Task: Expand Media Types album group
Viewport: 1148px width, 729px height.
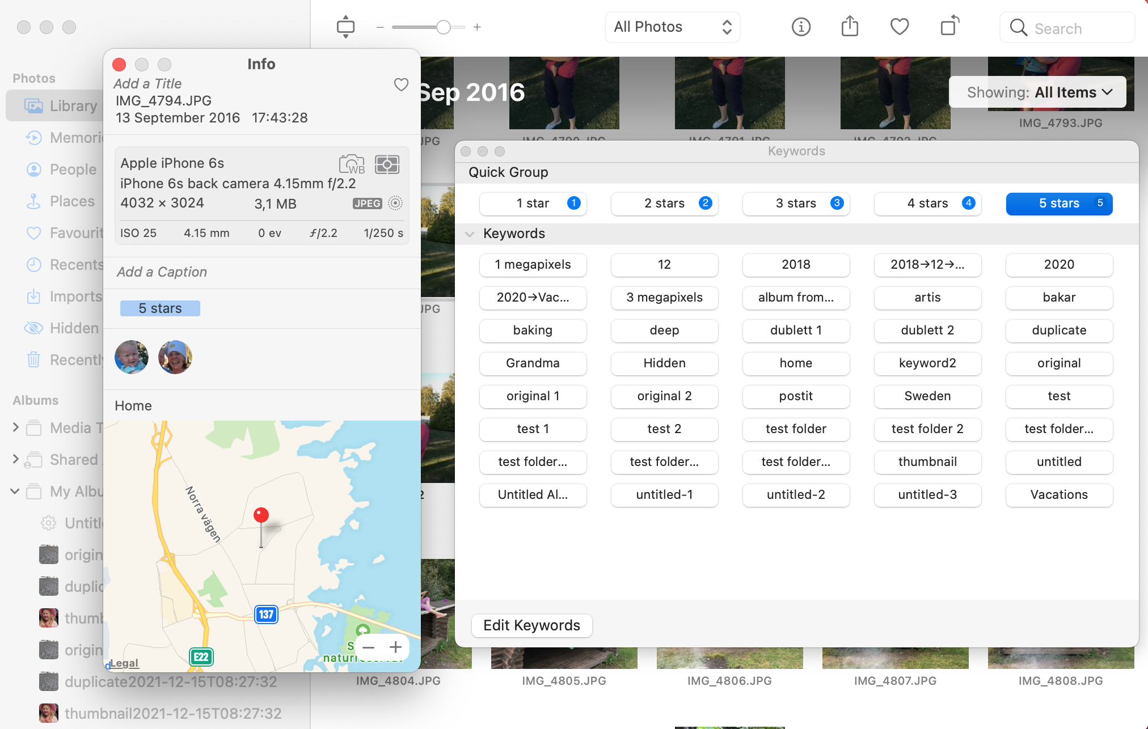Action: pyautogui.click(x=15, y=427)
